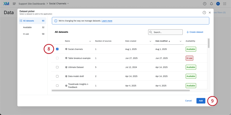
Task: Open the app switcher grid icon
Action: pos(224,4)
